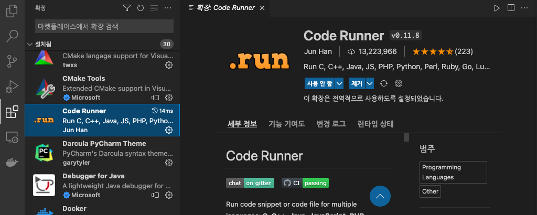Switch to the 변경 로그 tab
Viewport: 537px width, 215px height.
[331, 124]
